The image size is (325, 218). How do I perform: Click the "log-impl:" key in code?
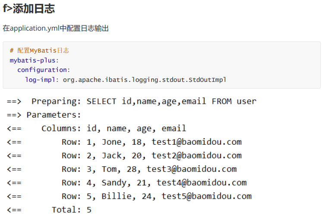[42, 80]
